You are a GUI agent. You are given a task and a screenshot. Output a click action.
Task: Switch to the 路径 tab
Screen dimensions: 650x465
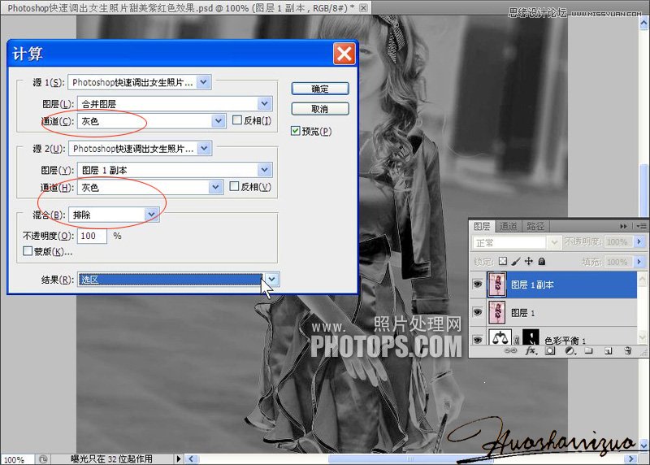pyautogui.click(x=535, y=226)
